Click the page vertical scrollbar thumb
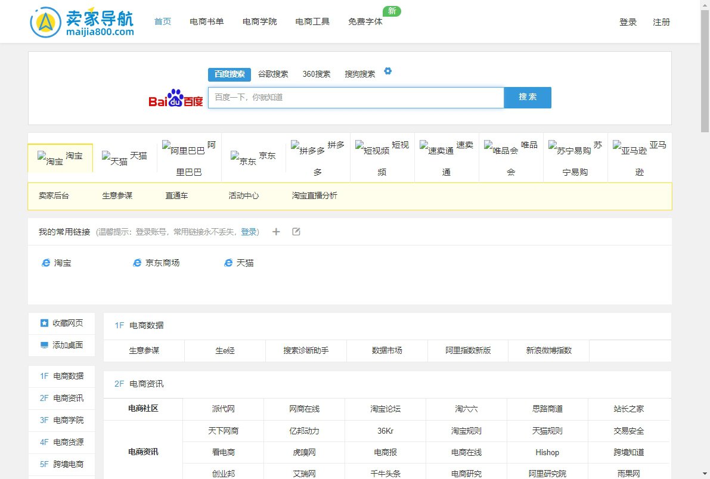710x479 pixels. [705, 71]
